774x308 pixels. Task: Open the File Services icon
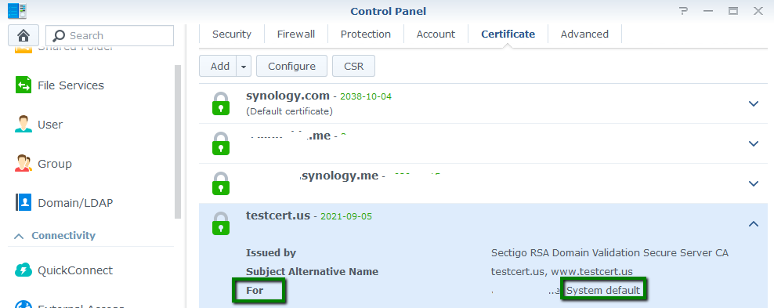click(x=24, y=85)
